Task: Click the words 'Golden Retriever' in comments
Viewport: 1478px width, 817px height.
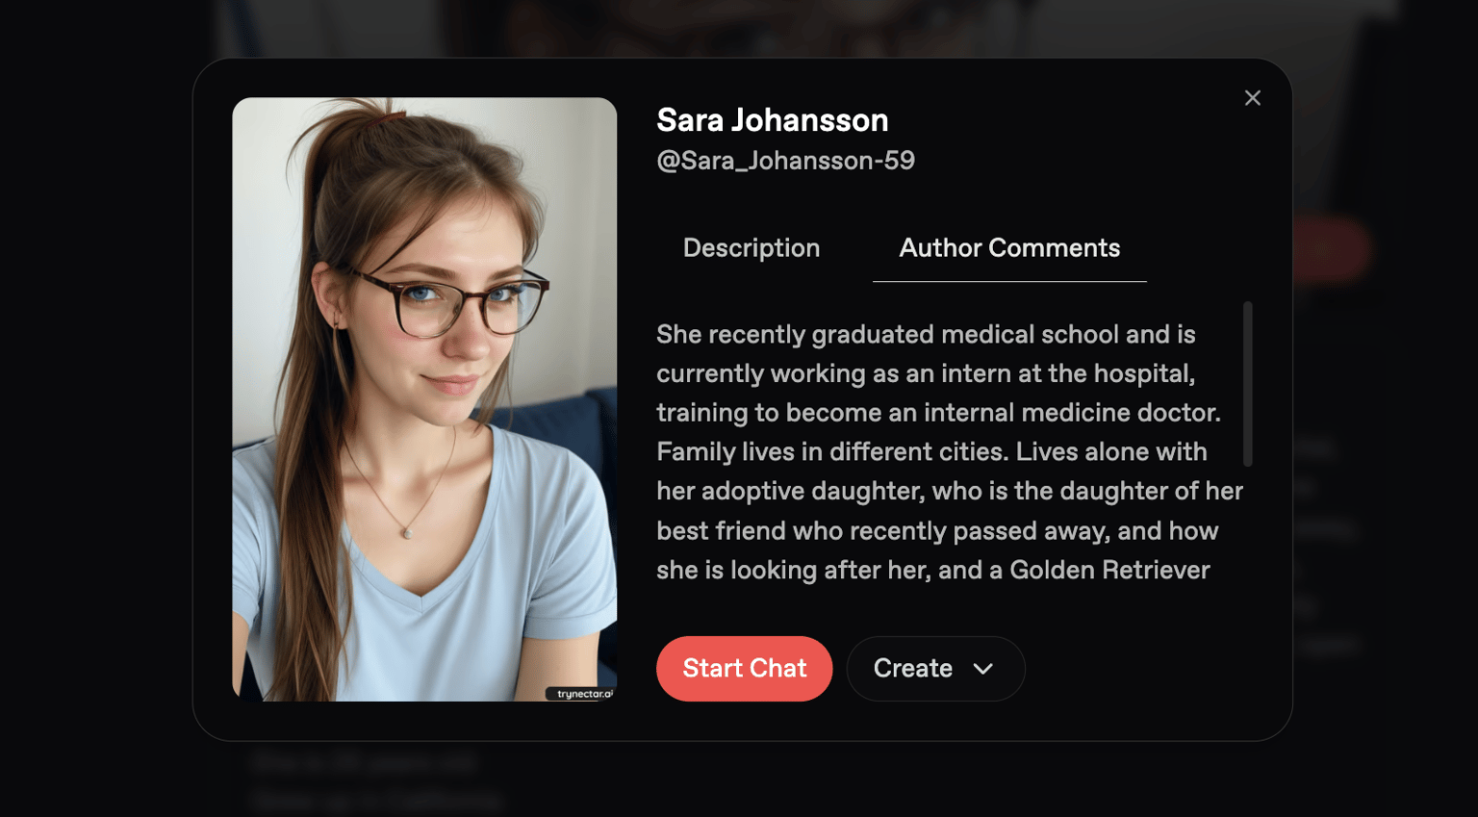Action: [x=1109, y=571]
